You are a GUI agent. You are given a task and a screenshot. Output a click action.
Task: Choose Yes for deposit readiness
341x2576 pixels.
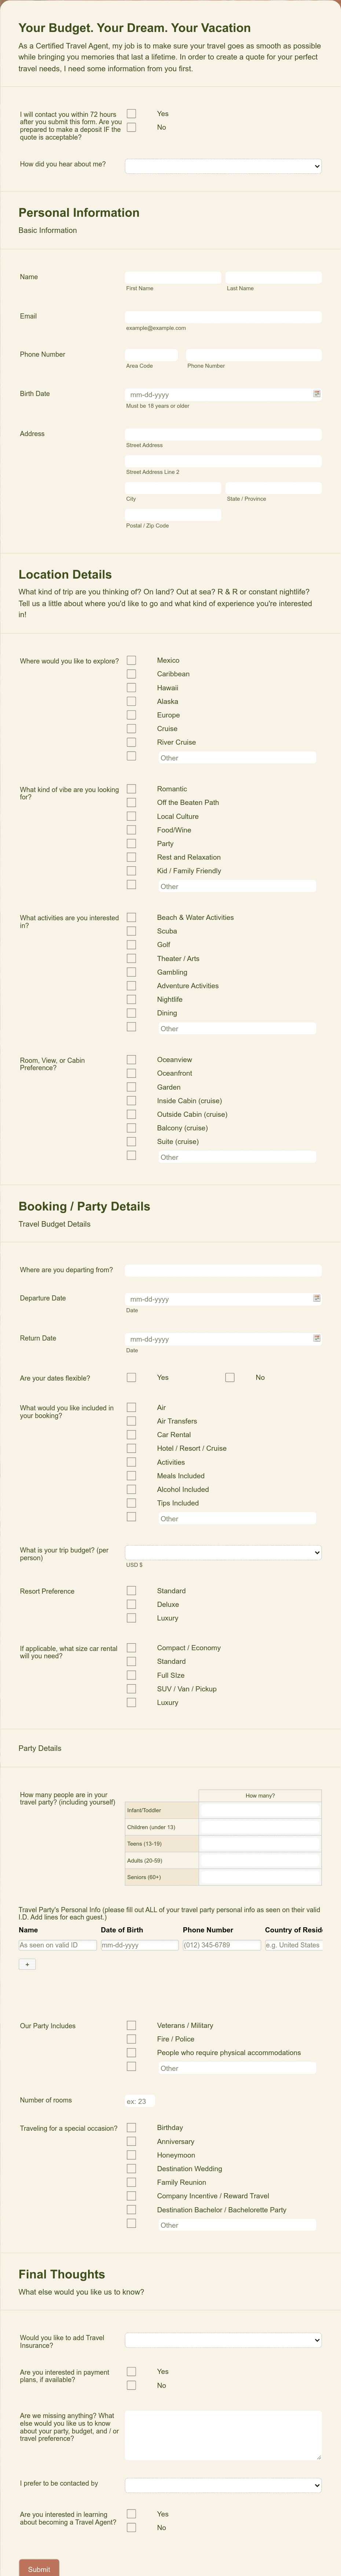131,114
